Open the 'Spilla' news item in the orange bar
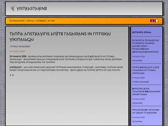This screenshot has height=126, width=168. (30, 21)
